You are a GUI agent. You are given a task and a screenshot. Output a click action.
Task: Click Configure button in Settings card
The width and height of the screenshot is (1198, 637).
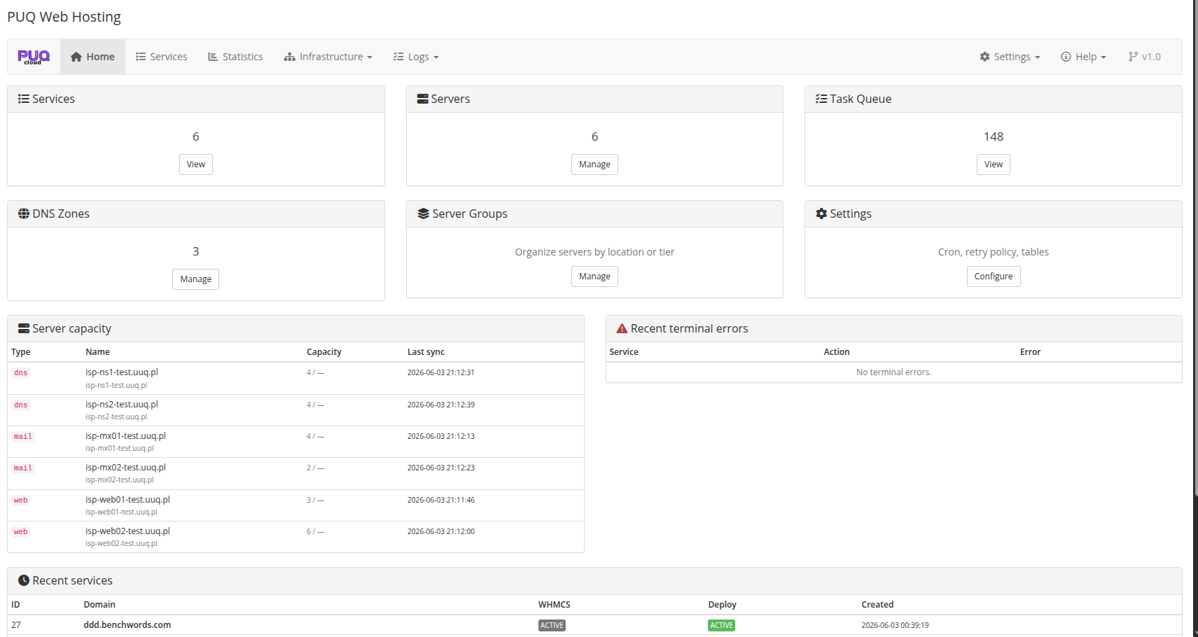[x=994, y=276]
